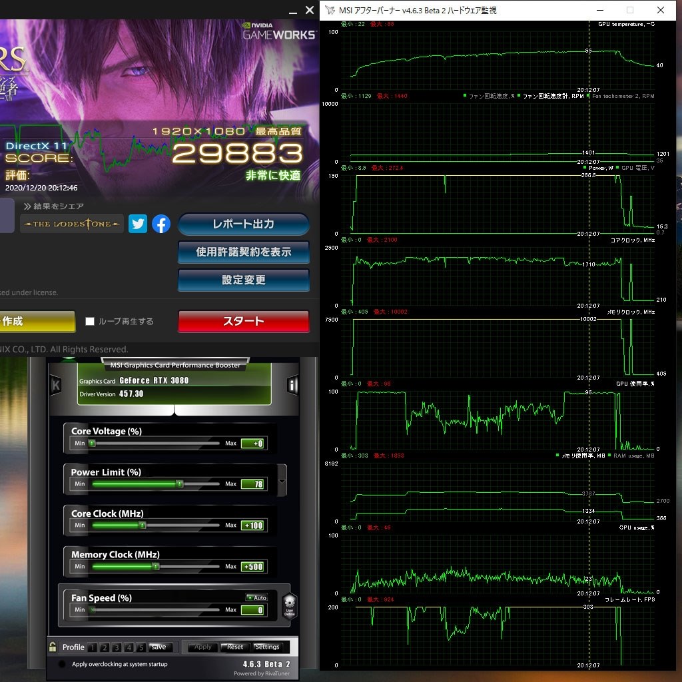Image resolution: width=682 pixels, height=682 pixels.
Task: Close the hardware monitor window
Action: point(660,10)
